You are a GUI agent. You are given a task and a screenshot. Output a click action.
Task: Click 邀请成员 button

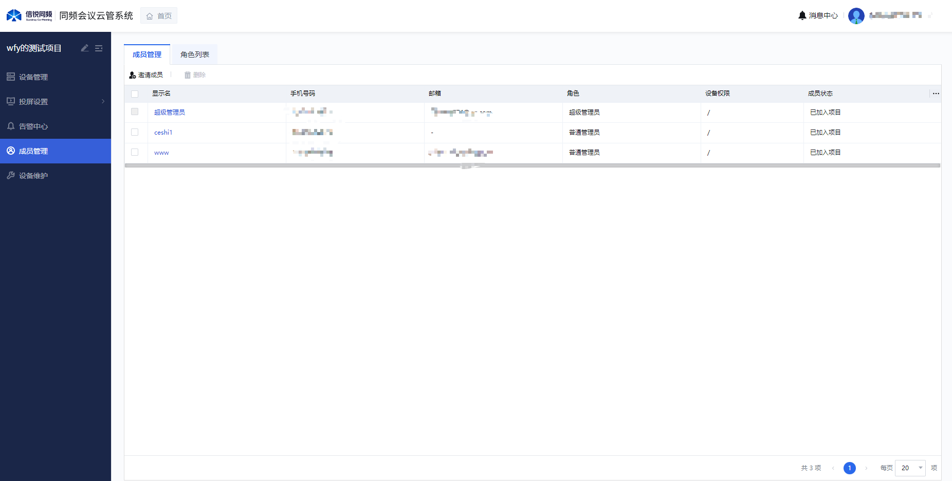click(146, 75)
